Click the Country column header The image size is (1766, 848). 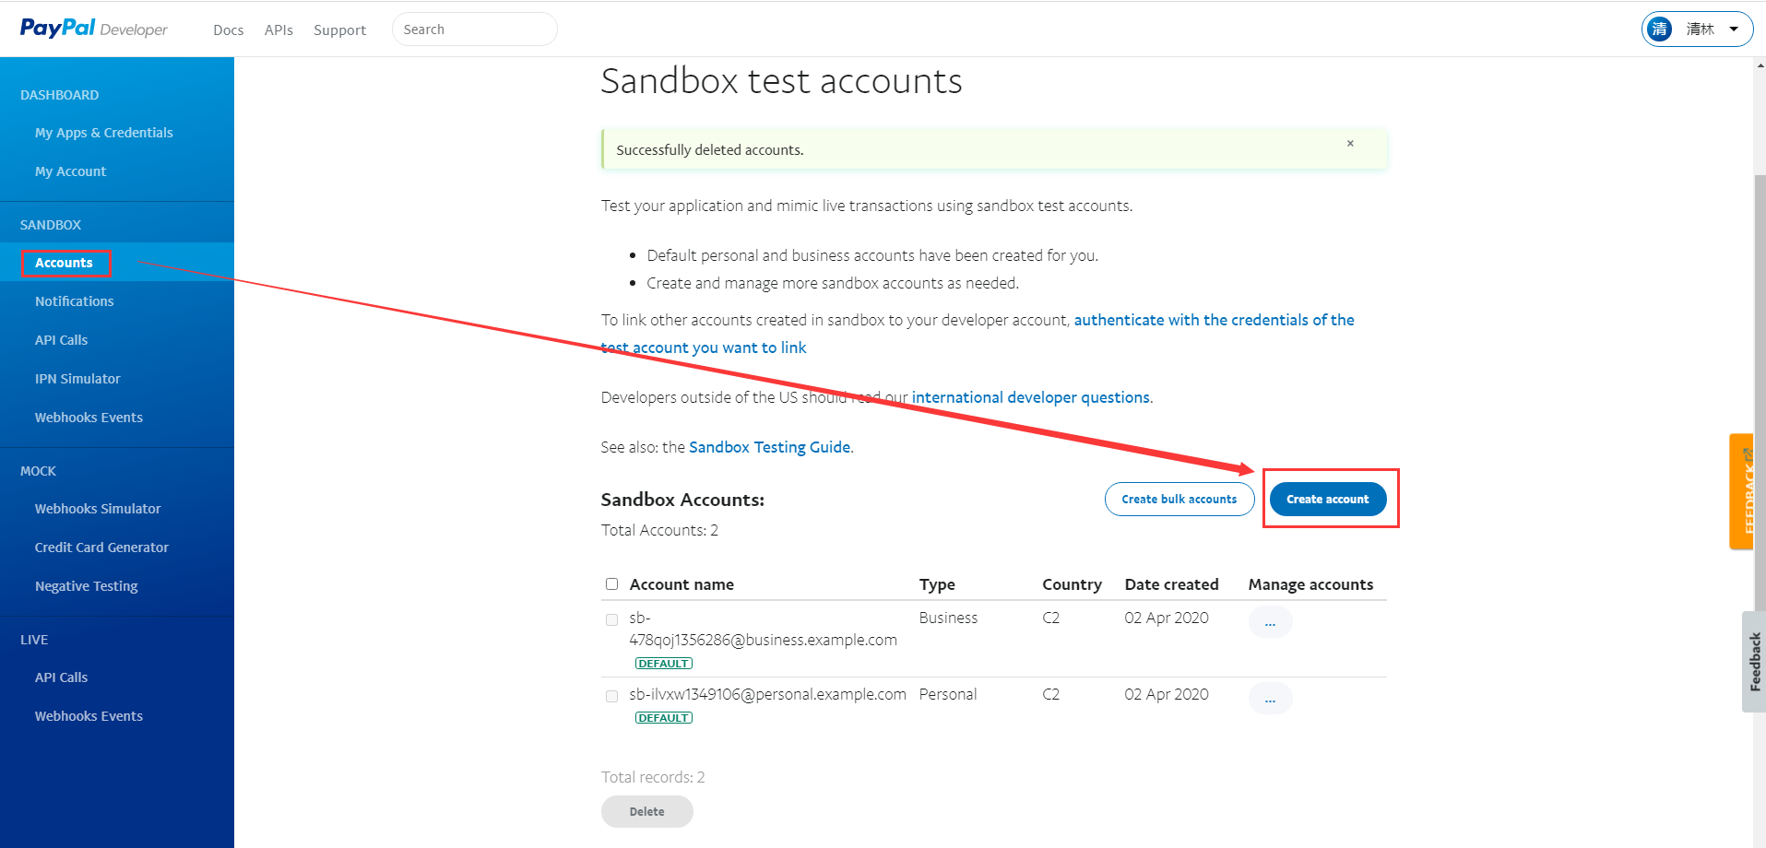point(1072,584)
